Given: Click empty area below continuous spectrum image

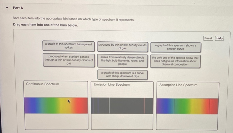Looking at the screenshot, I should pyautogui.click(x=56, y=121).
